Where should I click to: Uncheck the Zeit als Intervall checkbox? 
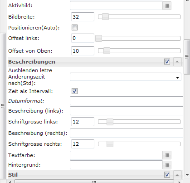74,91
